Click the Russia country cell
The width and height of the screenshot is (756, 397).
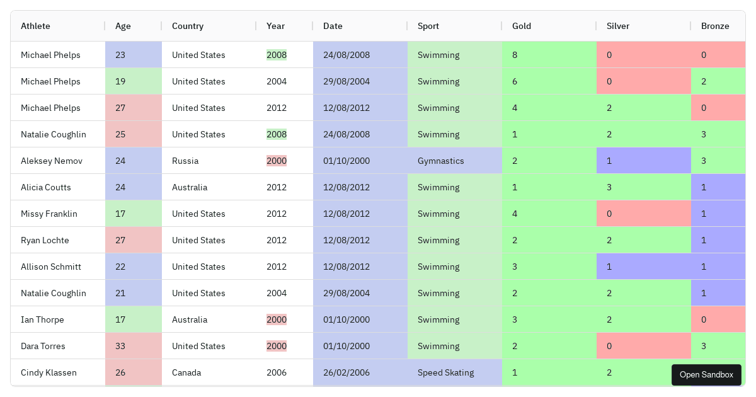(185, 161)
